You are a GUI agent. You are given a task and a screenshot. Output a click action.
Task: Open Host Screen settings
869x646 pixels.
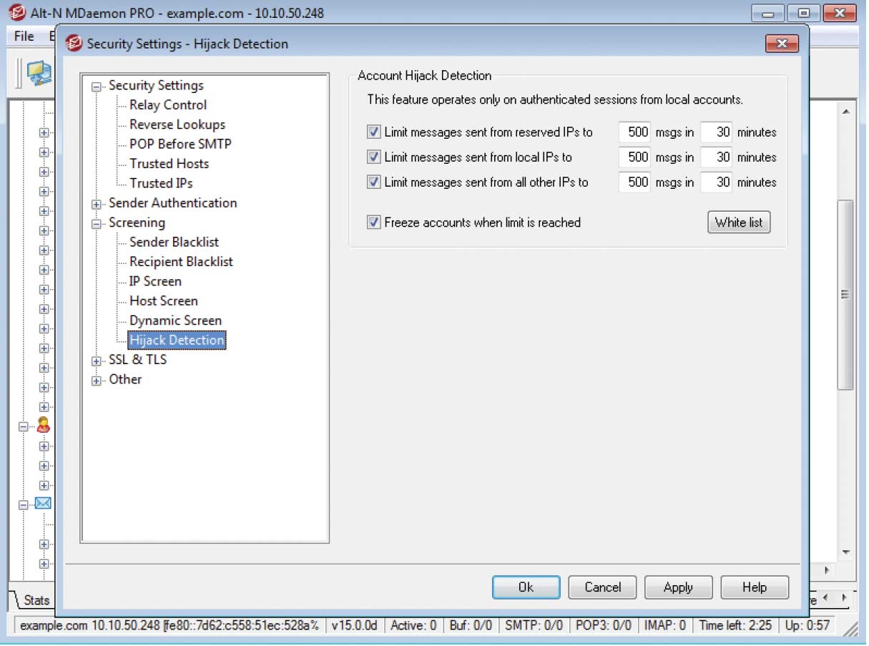click(163, 301)
